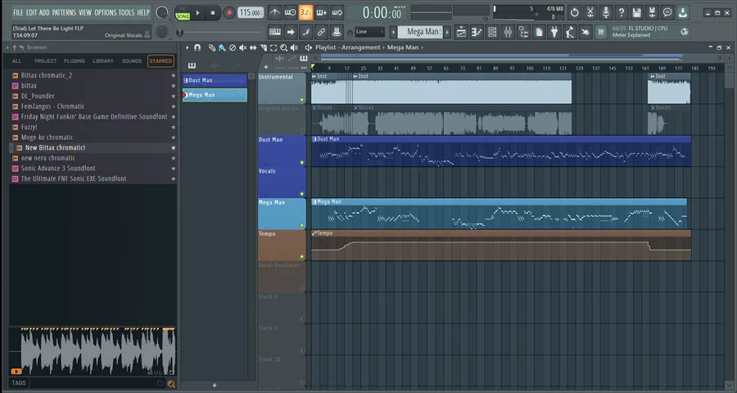Select the playlist mute tool
This screenshot has height=393, width=737.
point(242,47)
